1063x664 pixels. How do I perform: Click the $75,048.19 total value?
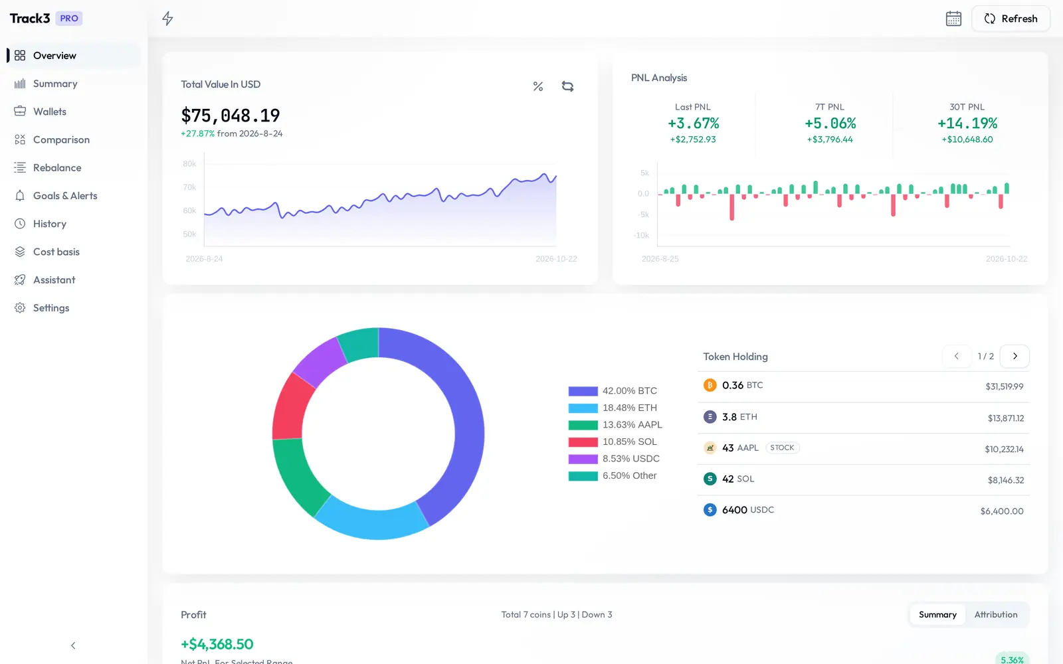[231, 116]
